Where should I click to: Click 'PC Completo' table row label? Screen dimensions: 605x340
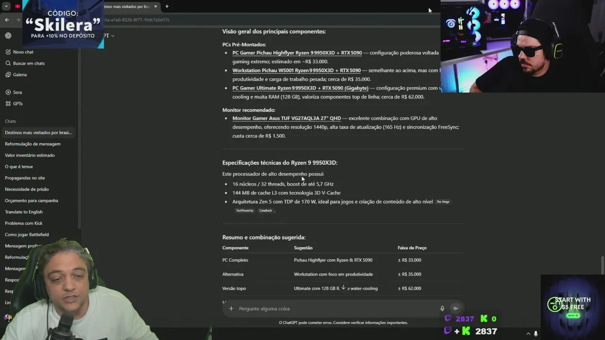pos(235,260)
